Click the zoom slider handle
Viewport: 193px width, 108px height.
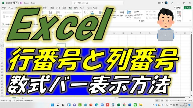coord(178,101)
